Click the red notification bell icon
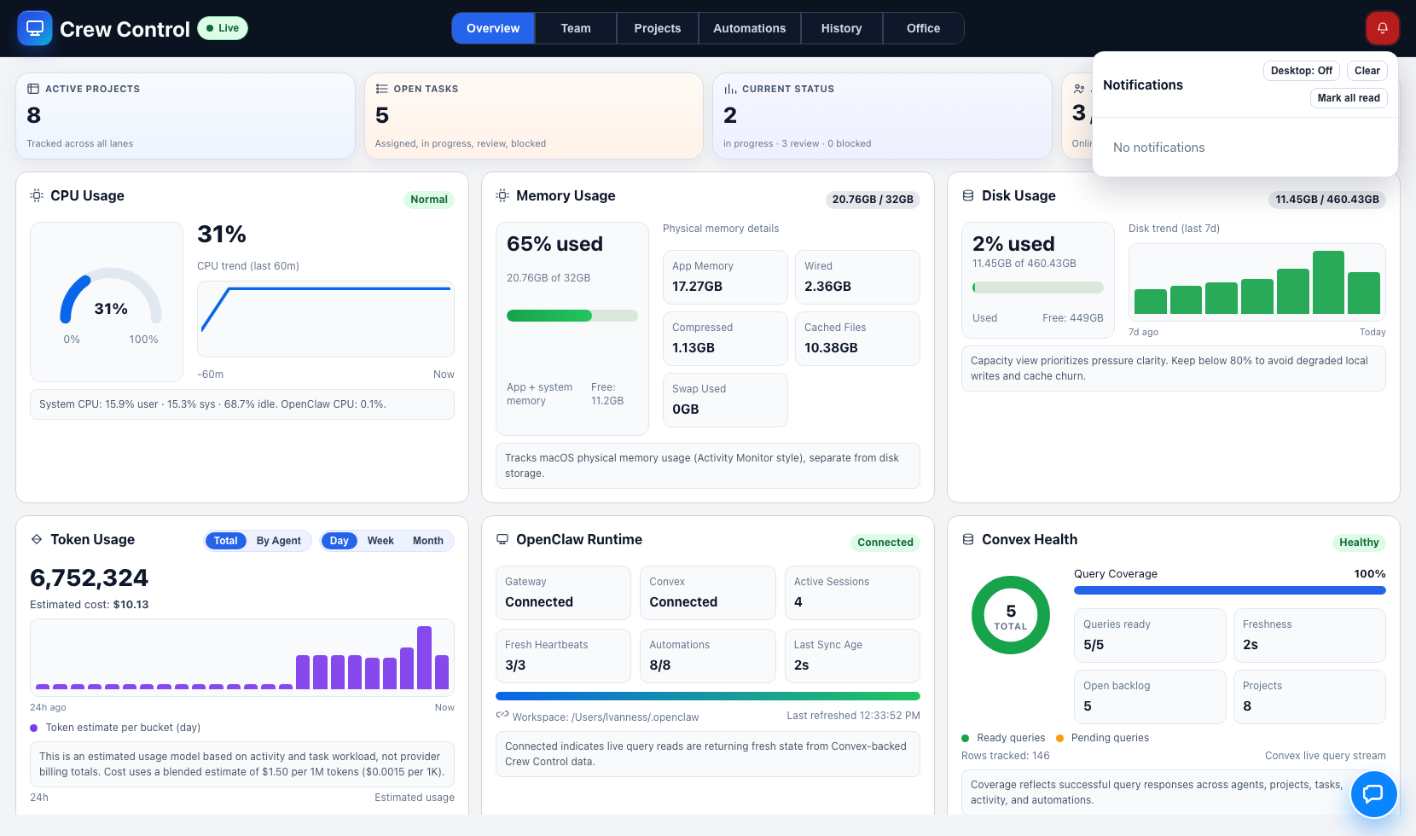The image size is (1416, 836). 1382,28
